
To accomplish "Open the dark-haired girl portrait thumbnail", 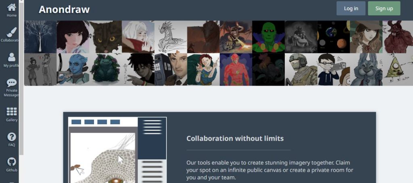I will coord(73,37).
